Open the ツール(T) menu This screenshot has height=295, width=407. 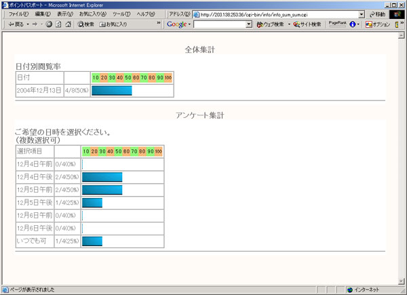tap(121, 14)
